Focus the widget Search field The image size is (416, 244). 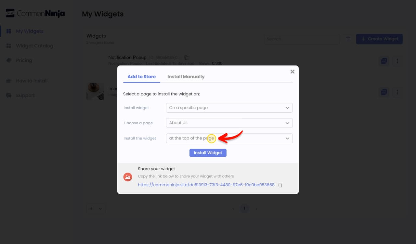(302, 39)
